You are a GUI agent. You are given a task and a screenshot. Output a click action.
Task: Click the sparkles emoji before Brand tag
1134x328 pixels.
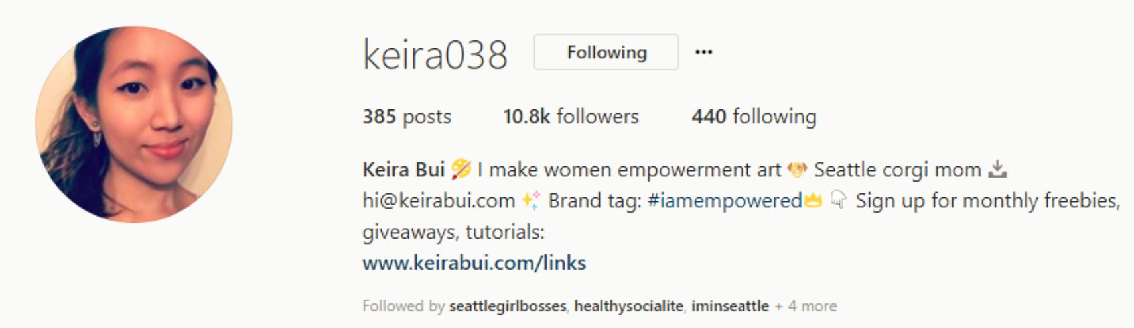pyautogui.click(x=531, y=200)
